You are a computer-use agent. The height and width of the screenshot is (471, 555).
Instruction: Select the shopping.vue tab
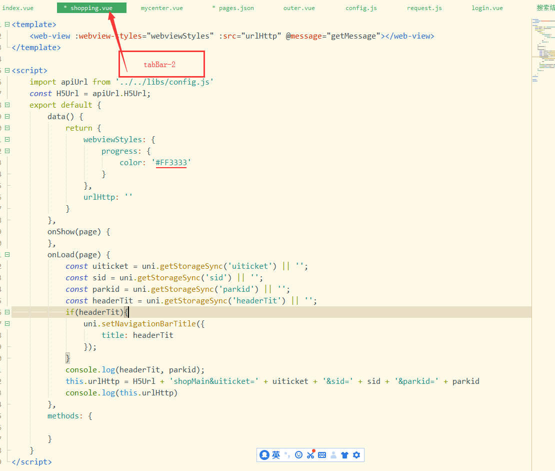click(91, 8)
